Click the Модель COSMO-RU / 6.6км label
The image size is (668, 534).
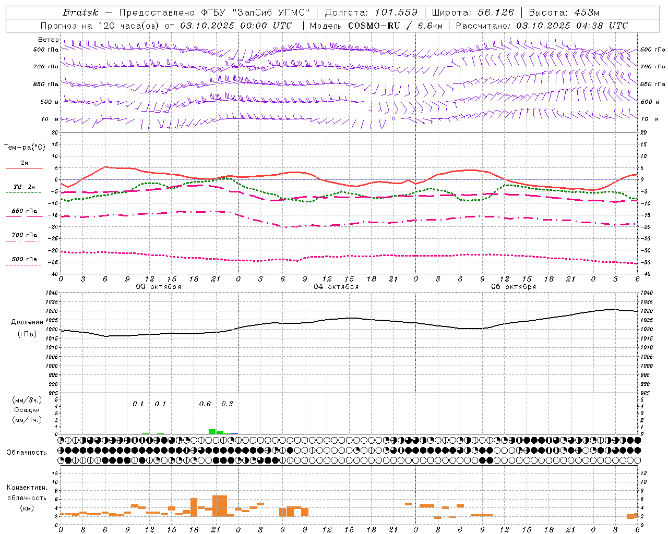click(x=376, y=26)
